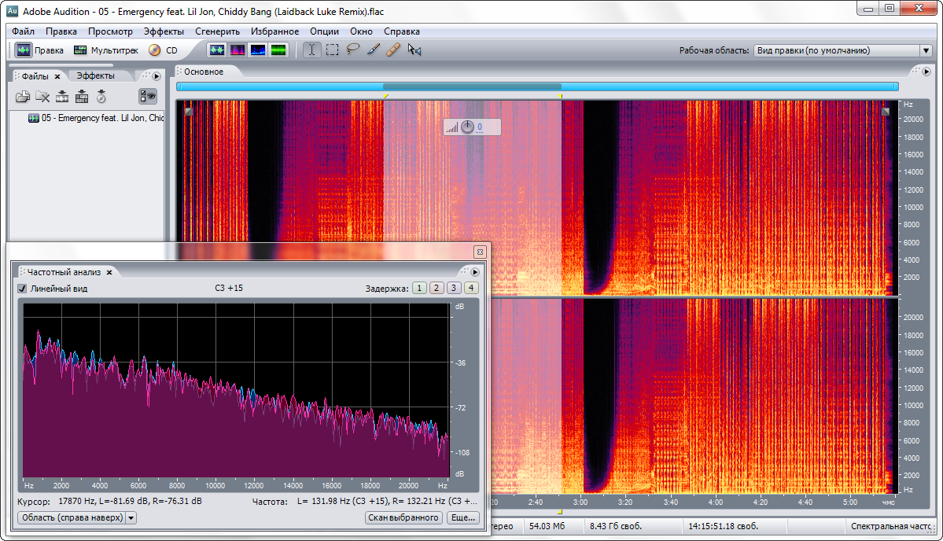Close the Файлы tab
Image resolution: width=943 pixels, height=541 pixels.
(x=57, y=76)
